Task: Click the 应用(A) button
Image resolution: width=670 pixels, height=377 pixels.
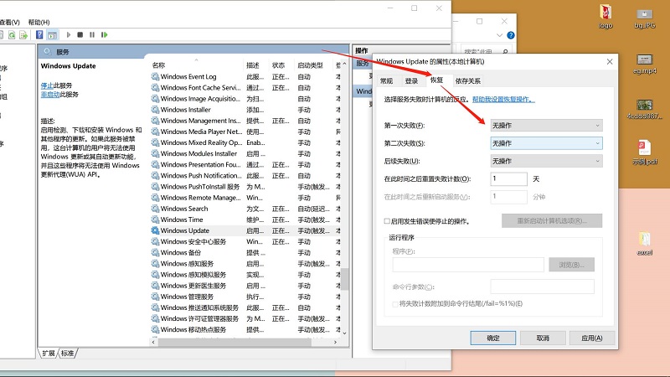Action: pos(592,338)
